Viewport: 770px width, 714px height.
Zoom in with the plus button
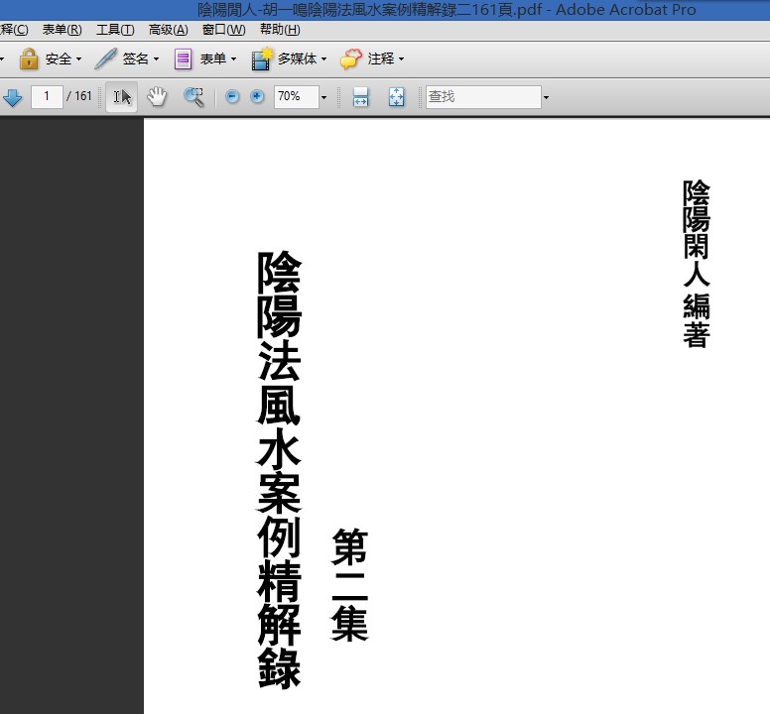tap(257, 96)
